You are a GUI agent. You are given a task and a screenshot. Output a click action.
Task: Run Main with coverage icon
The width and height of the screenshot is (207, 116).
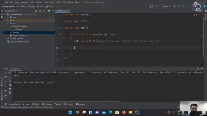182,6
